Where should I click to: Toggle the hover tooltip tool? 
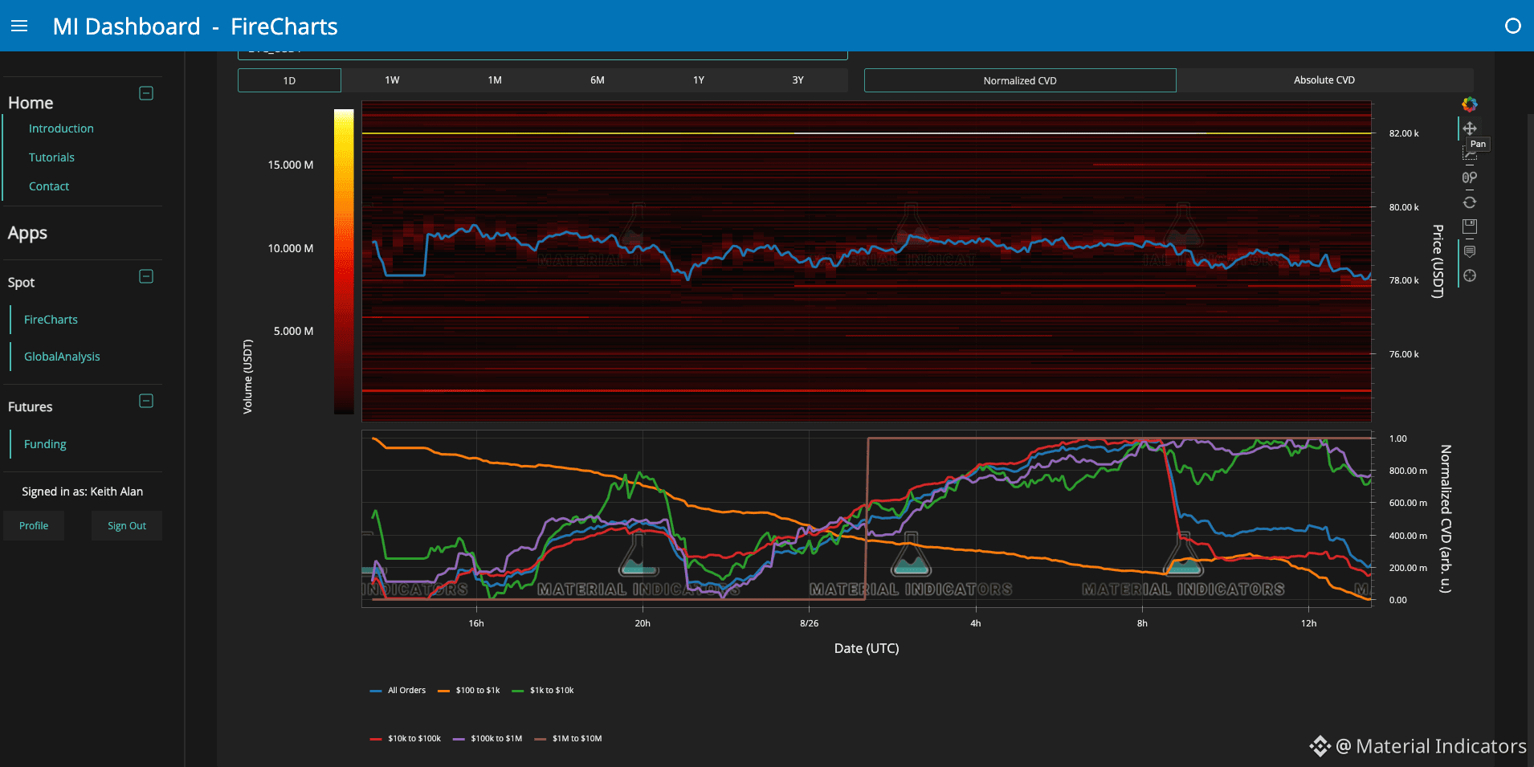pyautogui.click(x=1470, y=251)
